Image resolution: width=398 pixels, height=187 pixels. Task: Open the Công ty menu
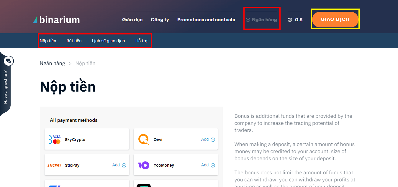[x=160, y=20]
